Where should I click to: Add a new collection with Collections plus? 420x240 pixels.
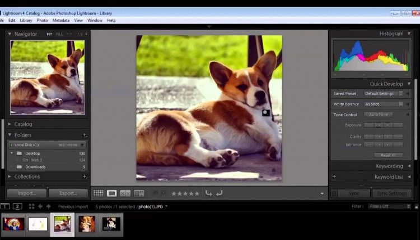tap(85, 176)
